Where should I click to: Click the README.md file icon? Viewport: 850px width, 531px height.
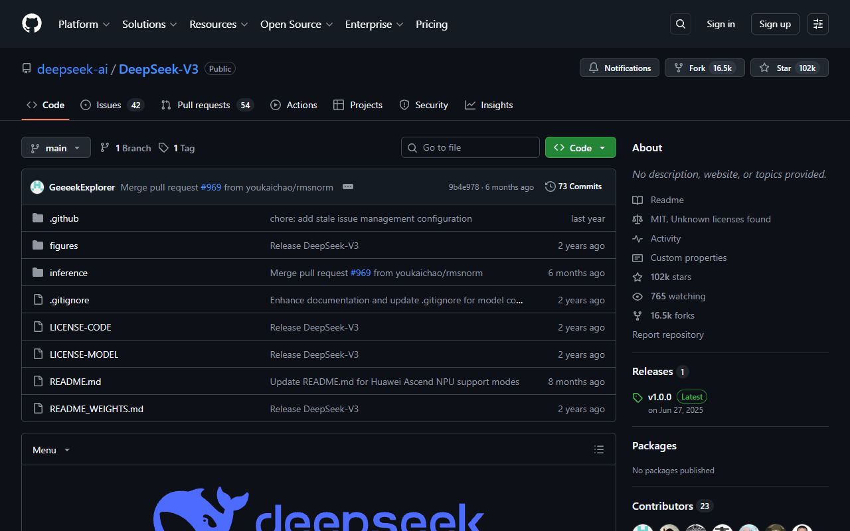coord(38,381)
